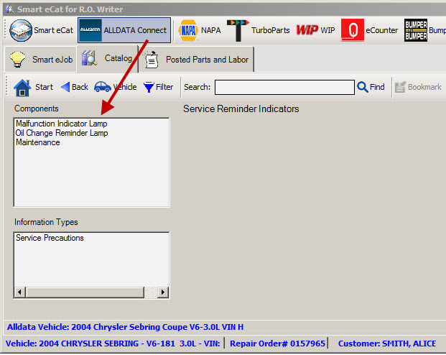The height and width of the screenshot is (355, 446).
Task: Click the Bookmark button
Action: click(x=417, y=87)
